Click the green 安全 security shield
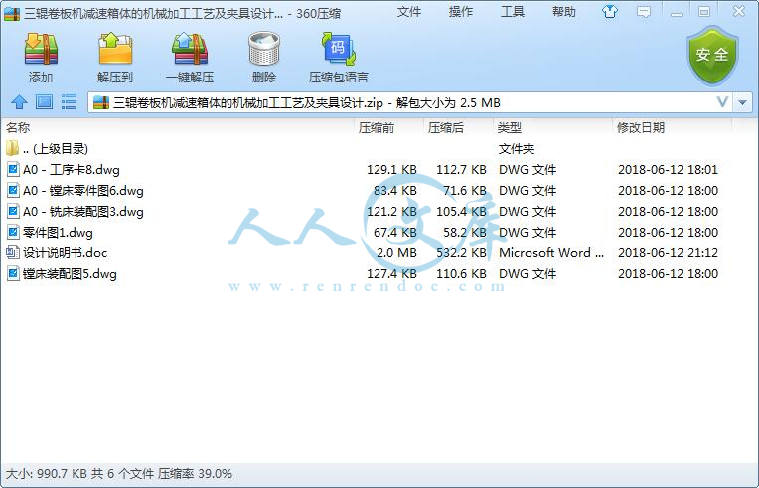 [712, 56]
